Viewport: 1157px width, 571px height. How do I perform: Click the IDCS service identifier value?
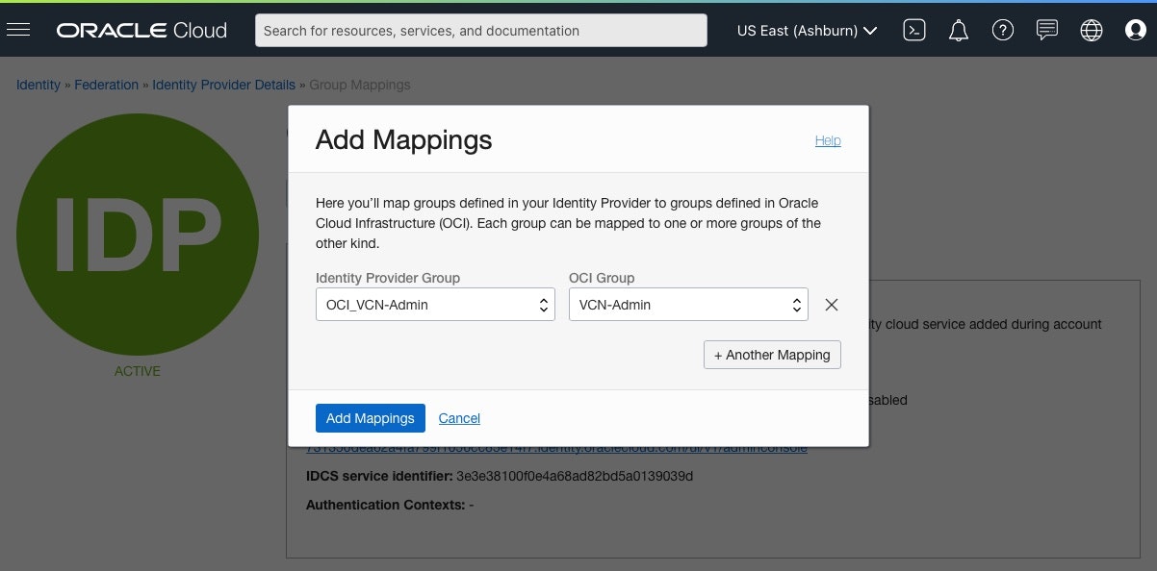[x=575, y=476]
